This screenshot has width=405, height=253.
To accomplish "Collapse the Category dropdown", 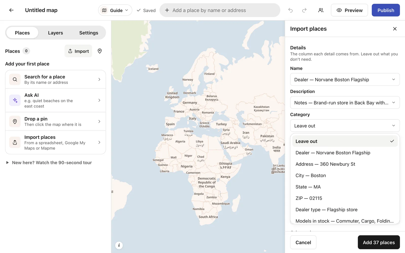I will [x=345, y=126].
